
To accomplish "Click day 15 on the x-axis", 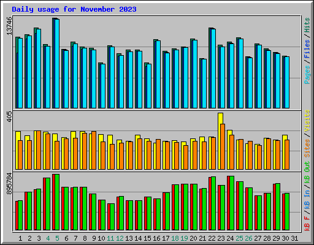I will [x=147, y=238].
